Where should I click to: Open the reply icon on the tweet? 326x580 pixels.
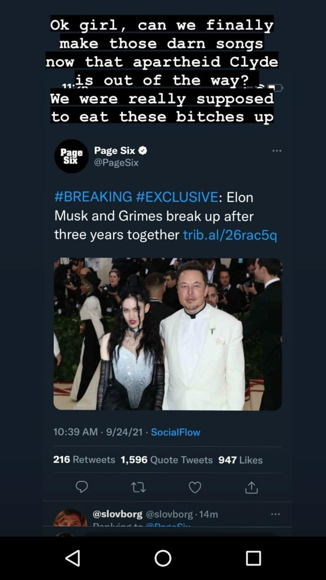point(82,487)
